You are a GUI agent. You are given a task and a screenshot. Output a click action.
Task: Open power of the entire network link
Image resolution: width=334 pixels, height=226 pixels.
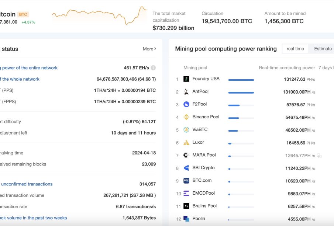pos(29,68)
